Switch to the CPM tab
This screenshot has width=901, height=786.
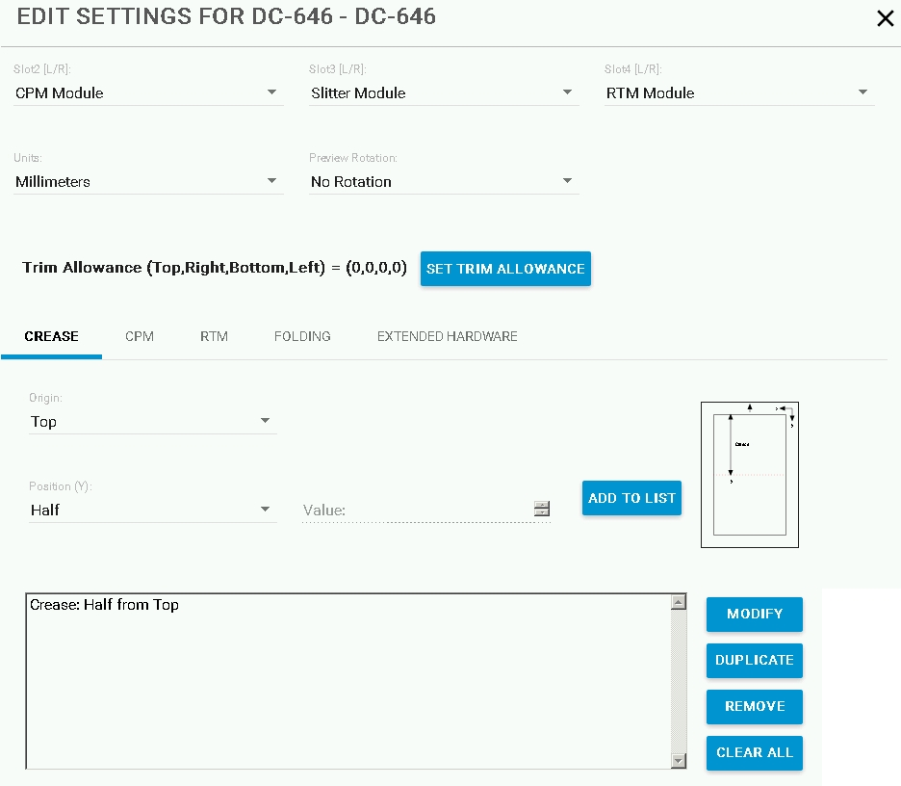click(139, 336)
